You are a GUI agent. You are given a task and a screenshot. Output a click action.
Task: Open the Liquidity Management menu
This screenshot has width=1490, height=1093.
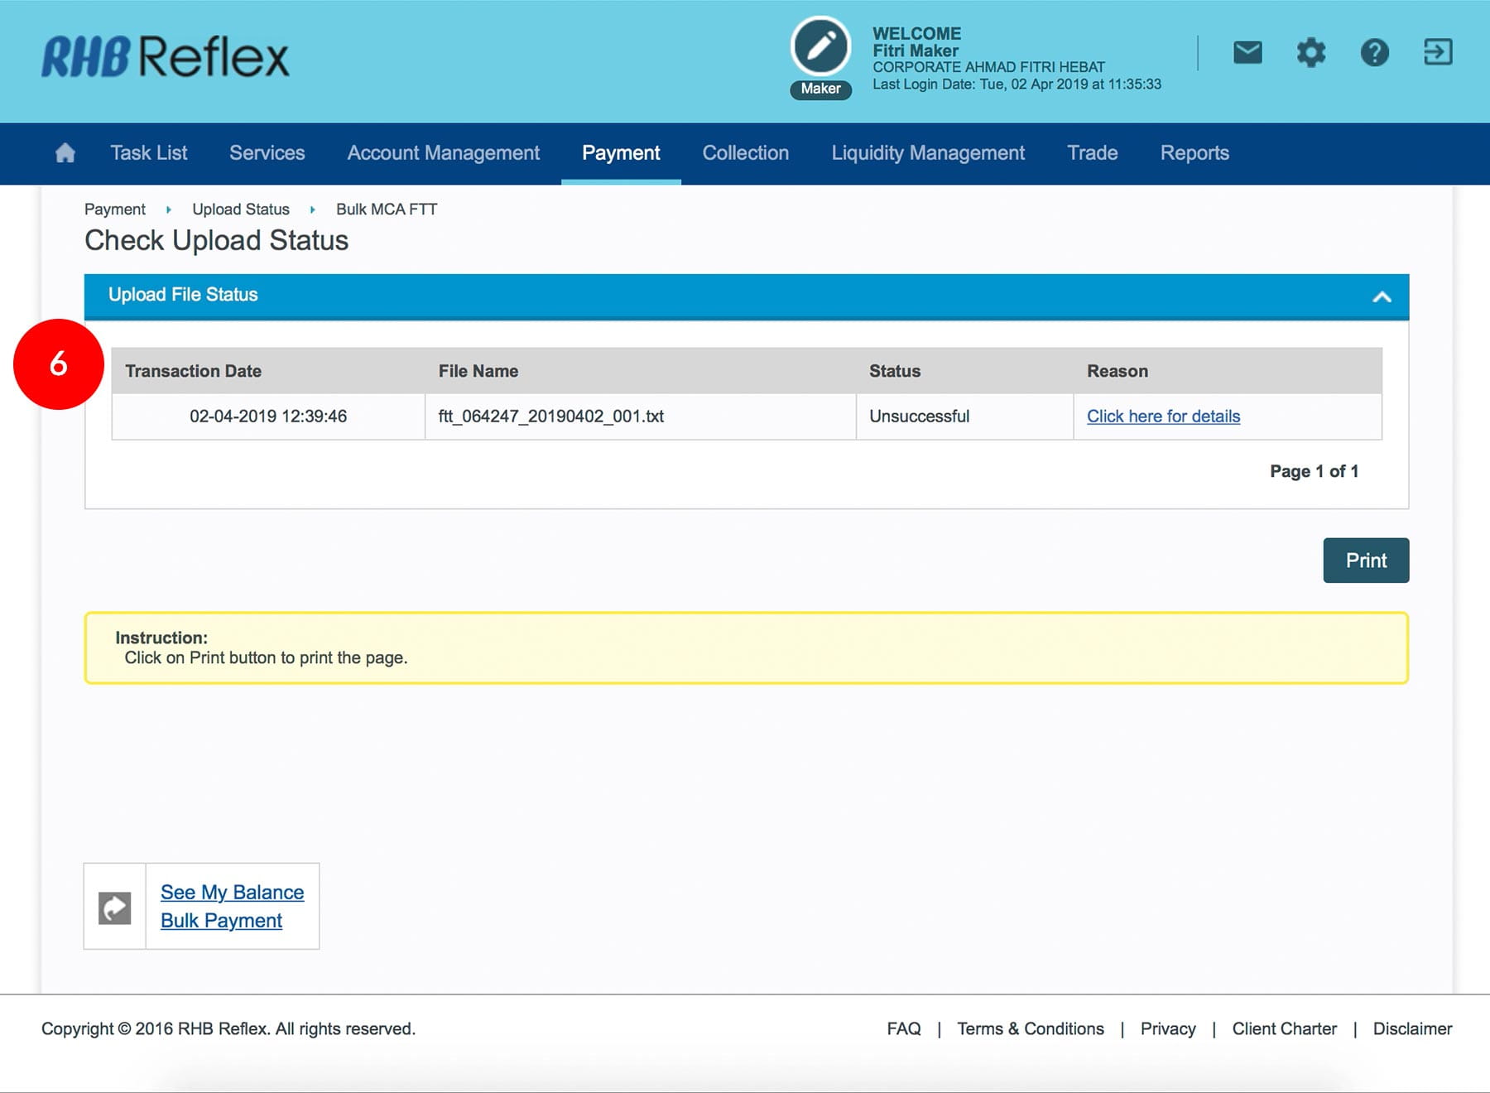(928, 153)
